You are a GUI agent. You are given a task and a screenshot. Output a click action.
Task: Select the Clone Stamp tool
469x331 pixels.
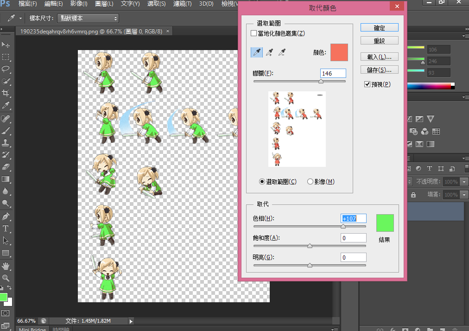point(6,143)
